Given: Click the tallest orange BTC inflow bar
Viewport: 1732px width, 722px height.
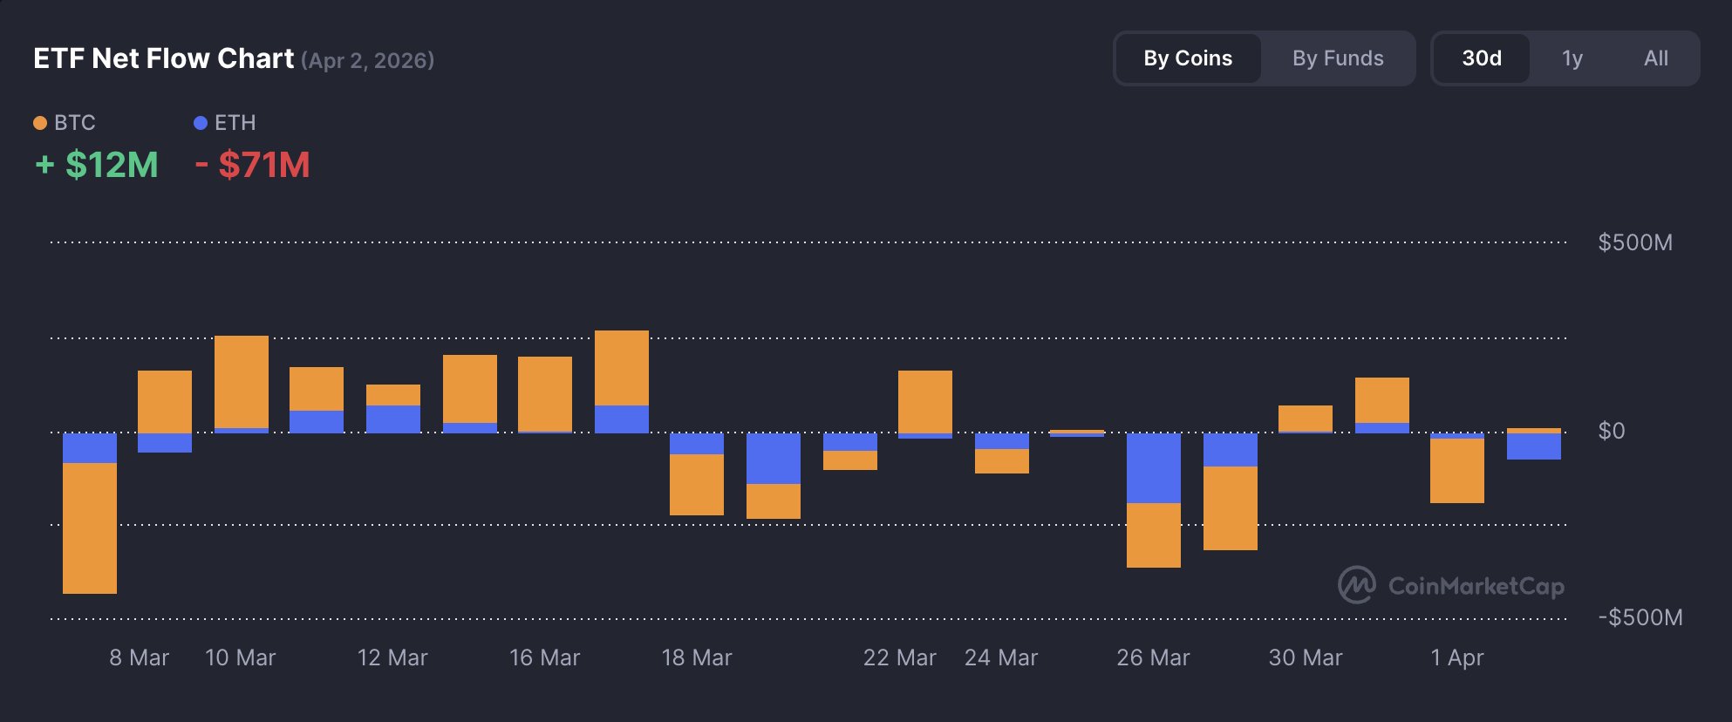Looking at the screenshot, I should (x=622, y=367).
